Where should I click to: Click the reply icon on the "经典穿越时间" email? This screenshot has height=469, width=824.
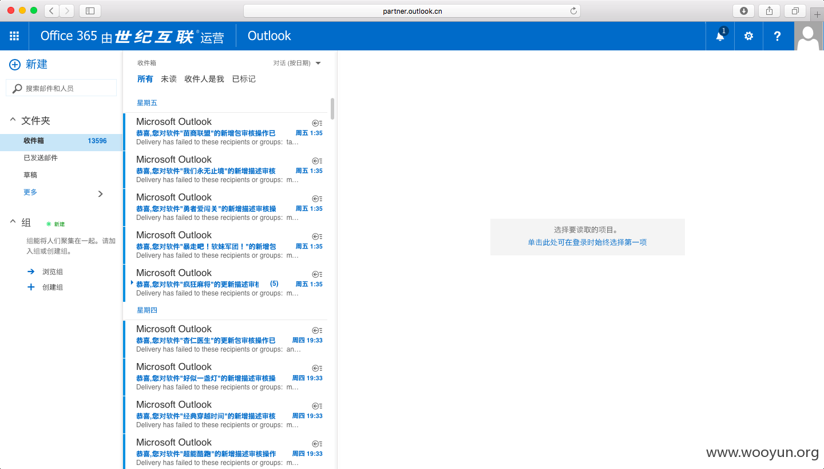click(x=317, y=406)
